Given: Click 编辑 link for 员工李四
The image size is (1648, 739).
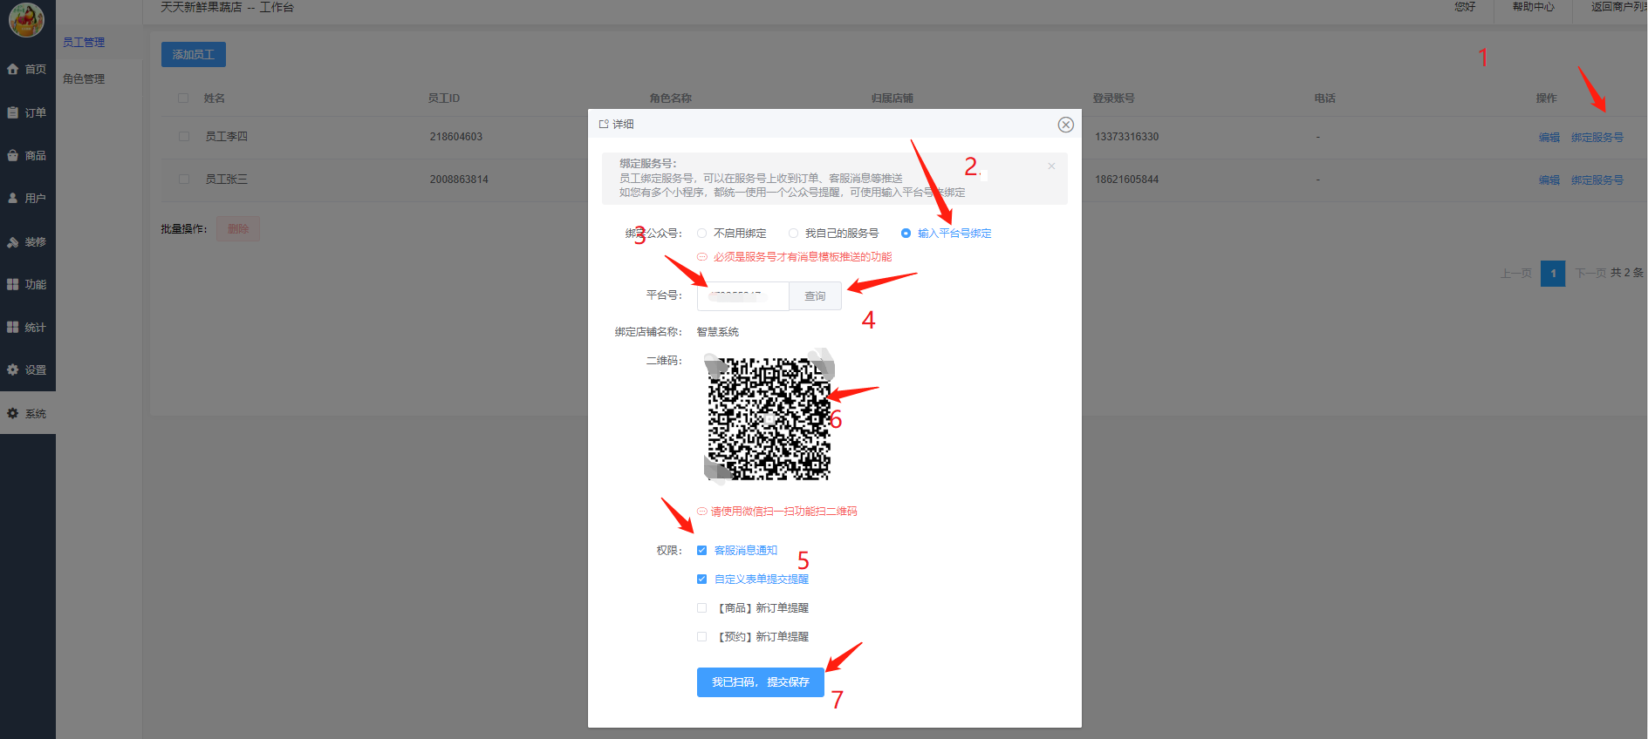Looking at the screenshot, I should pyautogui.click(x=1549, y=137).
